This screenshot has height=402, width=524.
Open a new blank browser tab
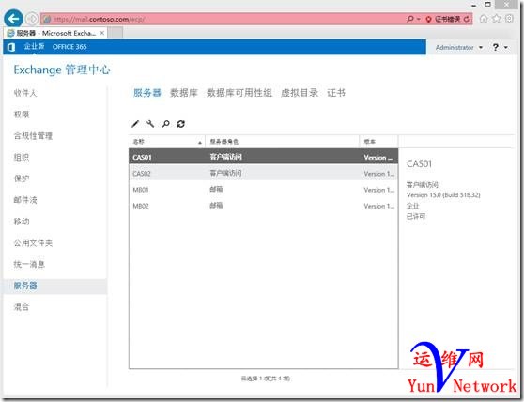pyautogui.click(x=116, y=33)
